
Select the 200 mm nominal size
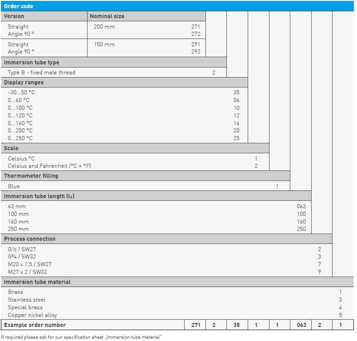(104, 27)
